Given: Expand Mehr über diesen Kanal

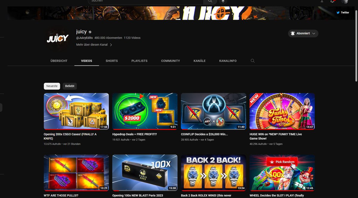Looking at the screenshot, I should pos(94,45).
